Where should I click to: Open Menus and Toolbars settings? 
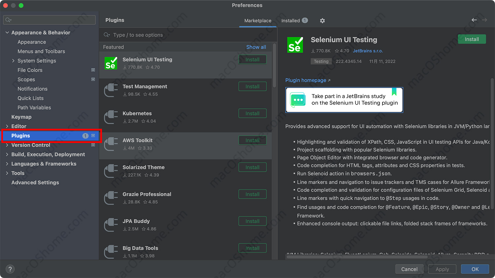pos(41,51)
